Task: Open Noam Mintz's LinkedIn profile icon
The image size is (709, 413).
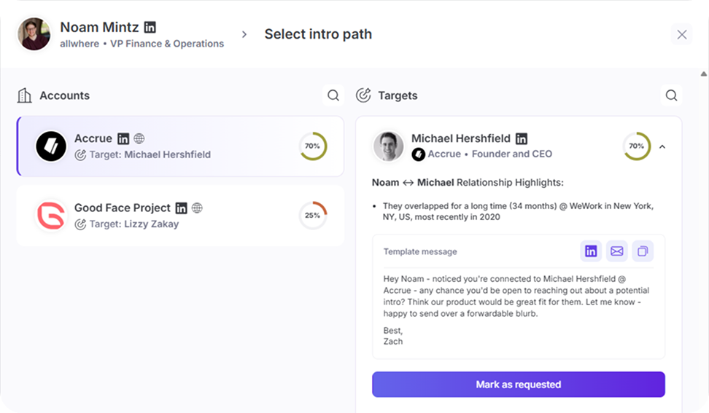Action: point(150,28)
